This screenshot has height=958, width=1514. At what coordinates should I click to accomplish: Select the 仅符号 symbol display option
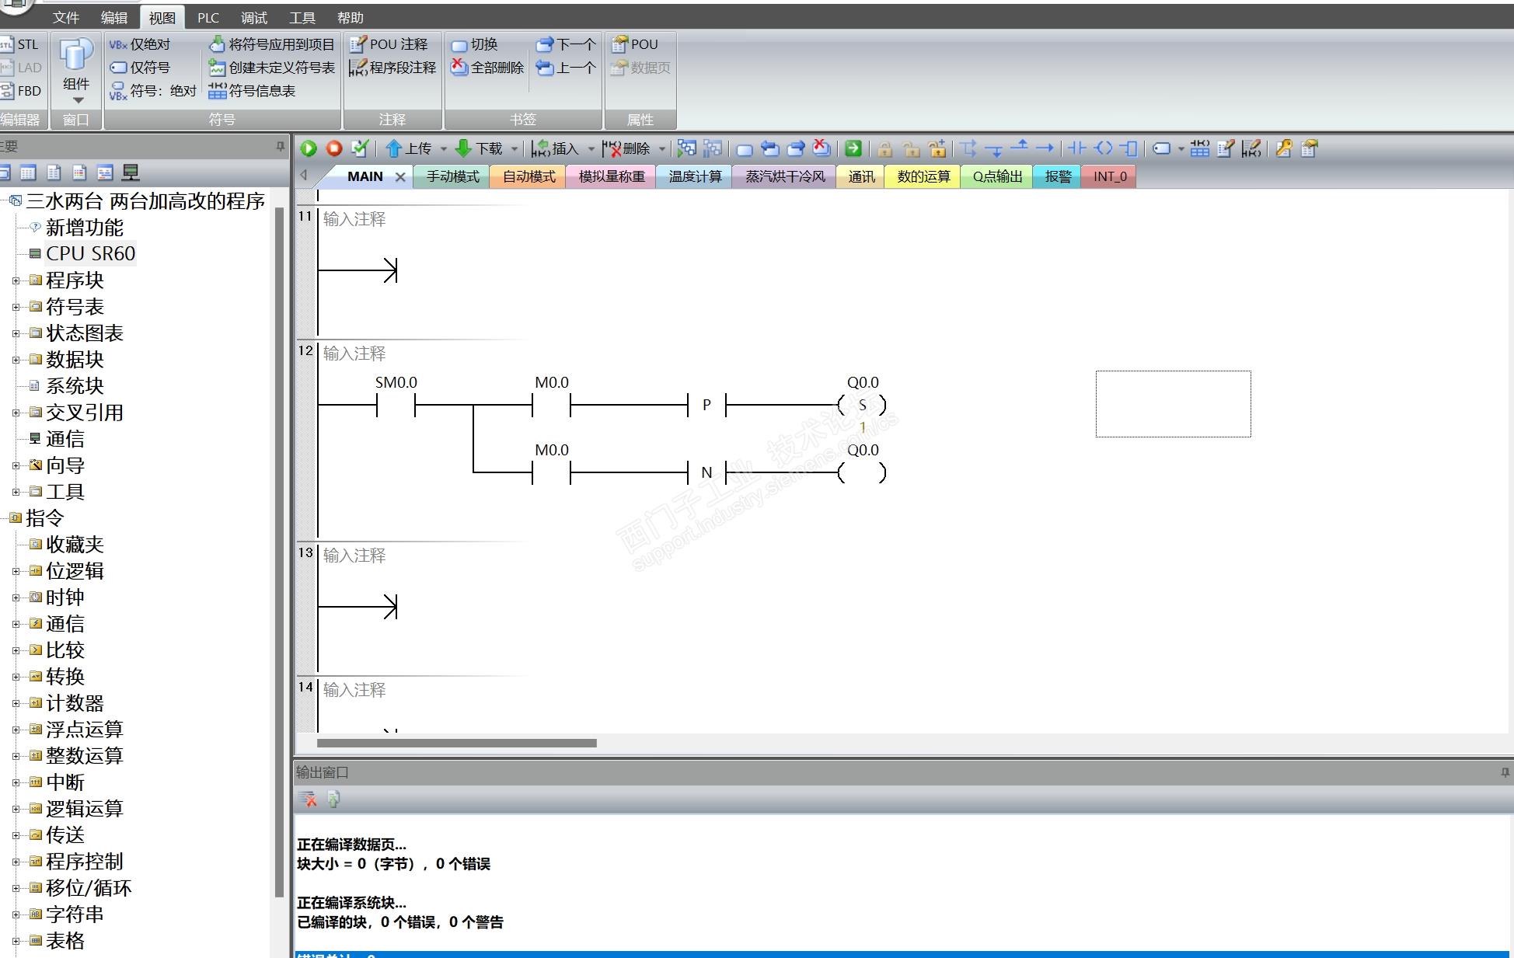pyautogui.click(x=140, y=68)
